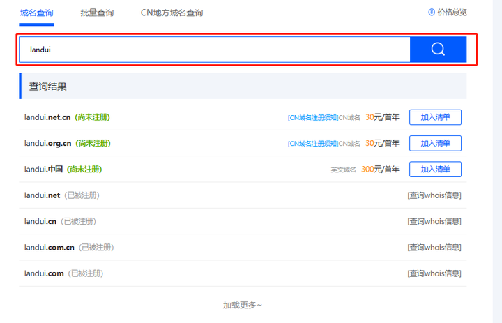Add landui.中国 to the list

pos(435,170)
